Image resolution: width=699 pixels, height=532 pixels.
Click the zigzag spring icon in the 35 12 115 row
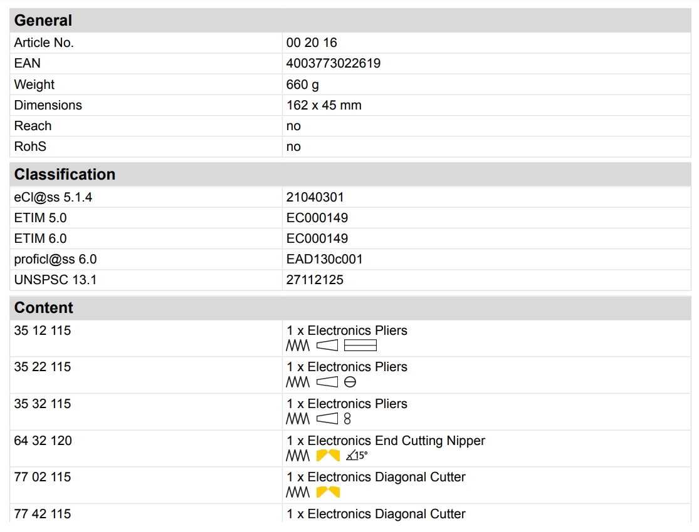coord(298,345)
